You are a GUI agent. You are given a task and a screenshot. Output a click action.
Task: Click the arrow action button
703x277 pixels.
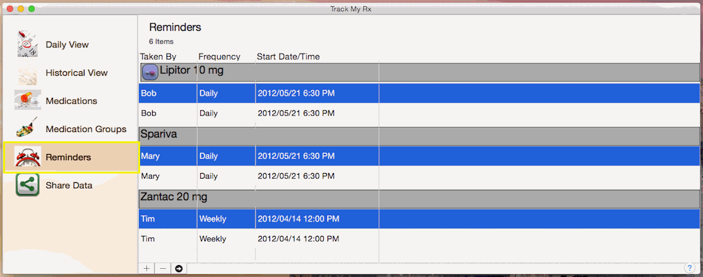coord(179,269)
